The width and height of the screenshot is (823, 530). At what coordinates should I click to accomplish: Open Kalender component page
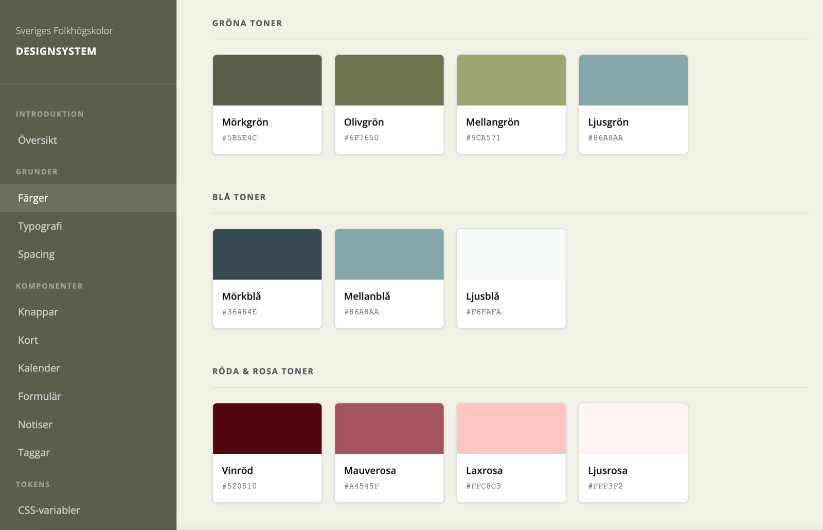tap(88, 368)
